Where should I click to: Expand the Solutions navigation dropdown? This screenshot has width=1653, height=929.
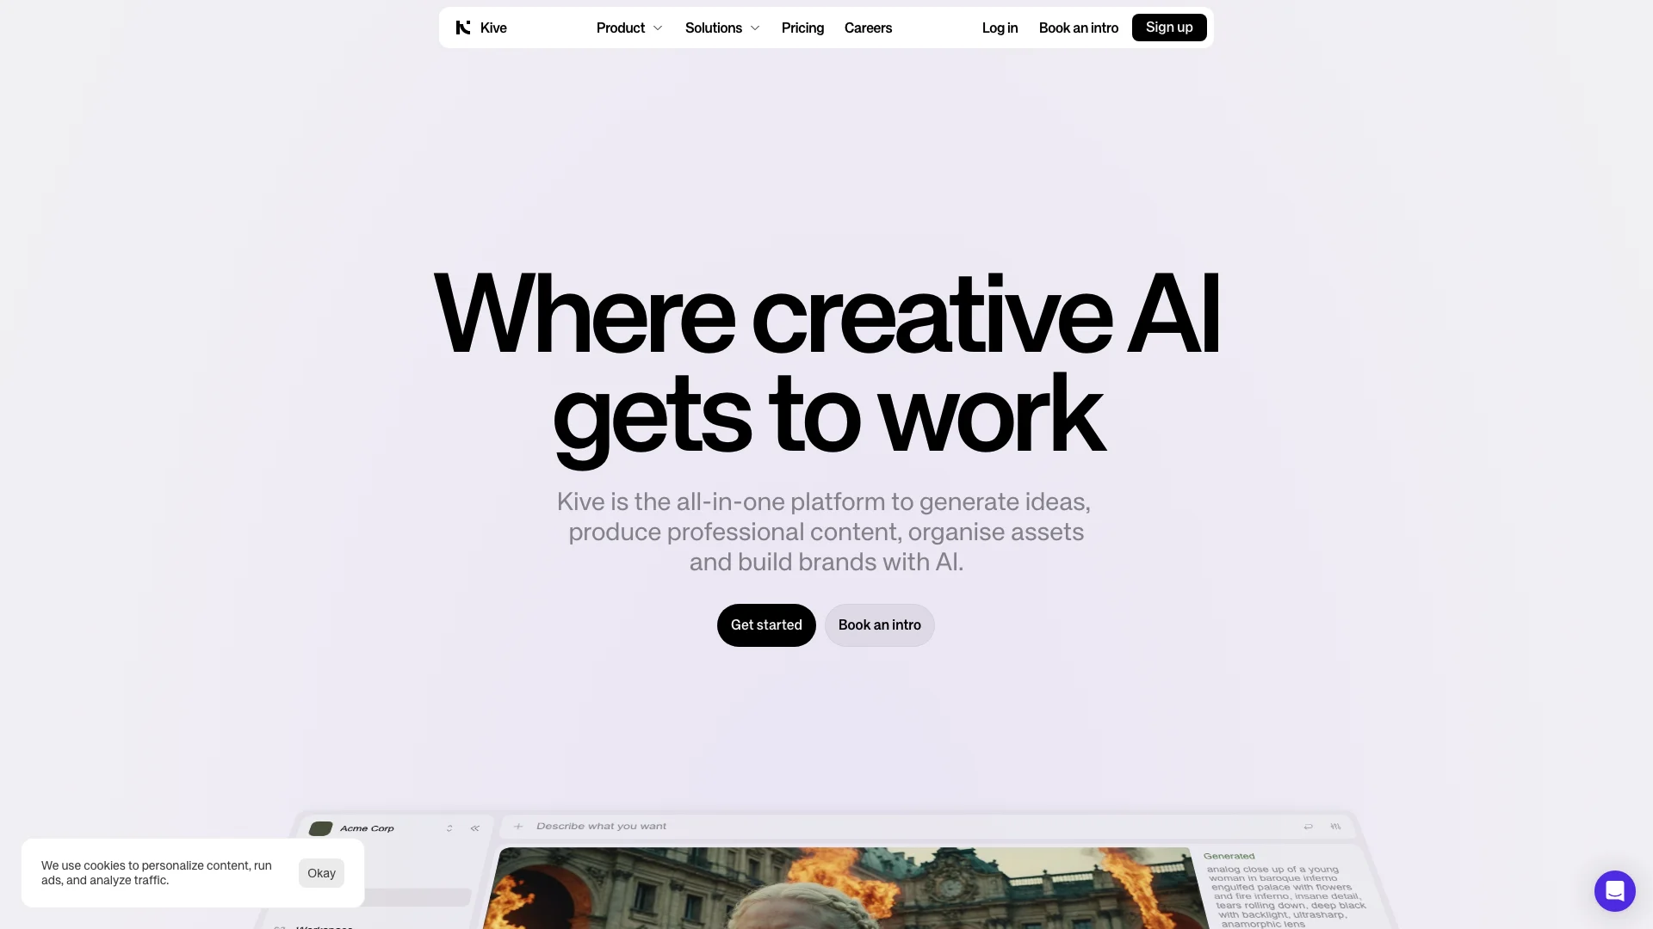[721, 28]
